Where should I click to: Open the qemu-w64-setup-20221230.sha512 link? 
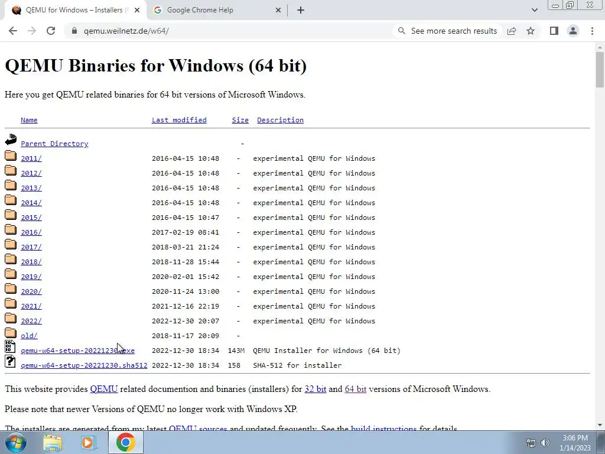[84, 365]
